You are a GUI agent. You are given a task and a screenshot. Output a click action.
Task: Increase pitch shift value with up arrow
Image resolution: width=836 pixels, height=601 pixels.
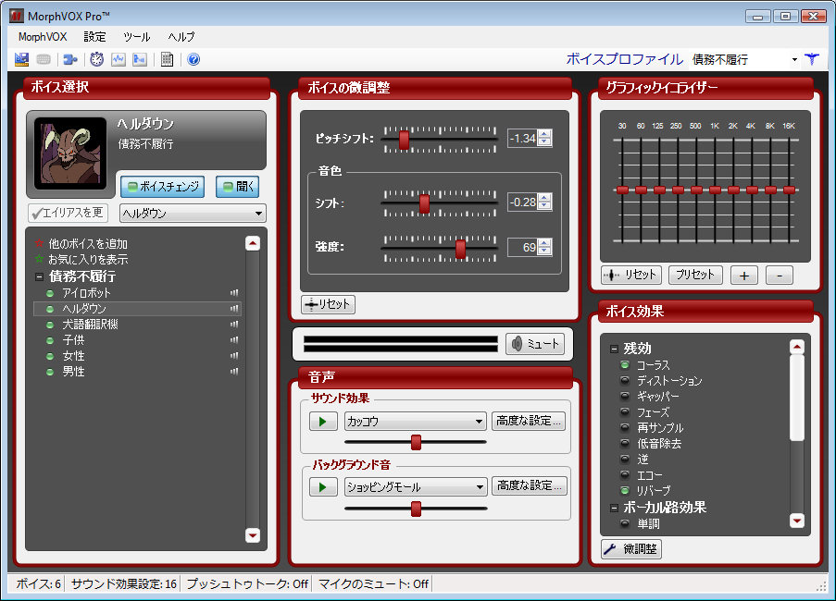[x=544, y=135]
